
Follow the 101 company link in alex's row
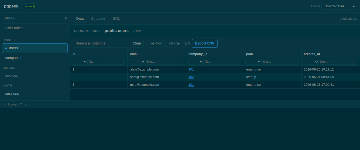(191, 69)
